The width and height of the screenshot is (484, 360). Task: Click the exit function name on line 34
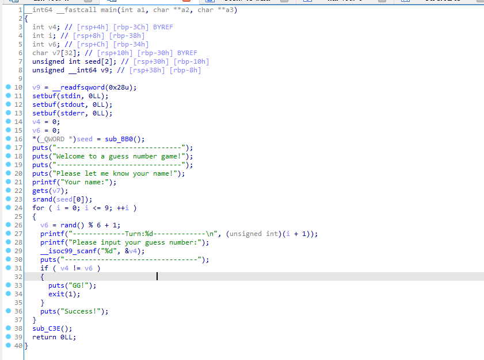point(56,295)
